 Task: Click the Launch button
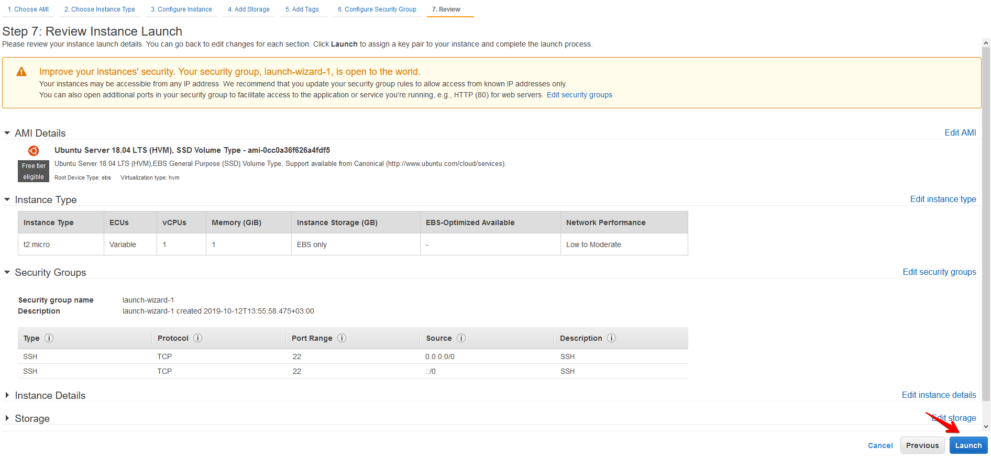(x=968, y=445)
